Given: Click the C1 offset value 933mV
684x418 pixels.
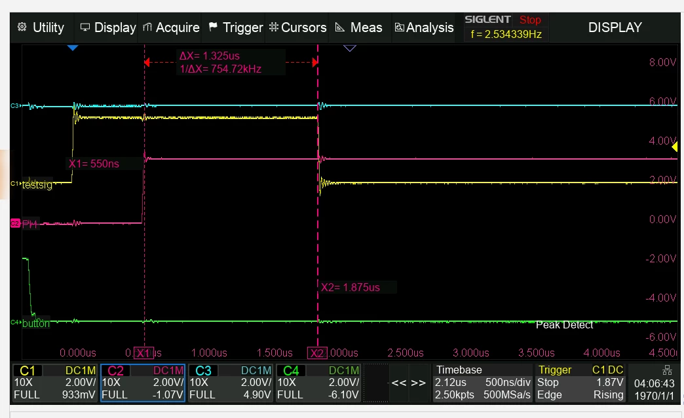Looking at the screenshot, I should click(x=79, y=395).
